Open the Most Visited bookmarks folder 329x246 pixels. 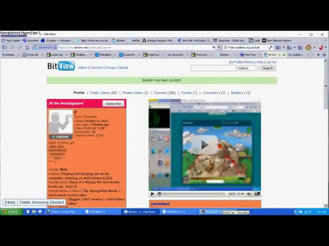pyautogui.click(x=11, y=41)
